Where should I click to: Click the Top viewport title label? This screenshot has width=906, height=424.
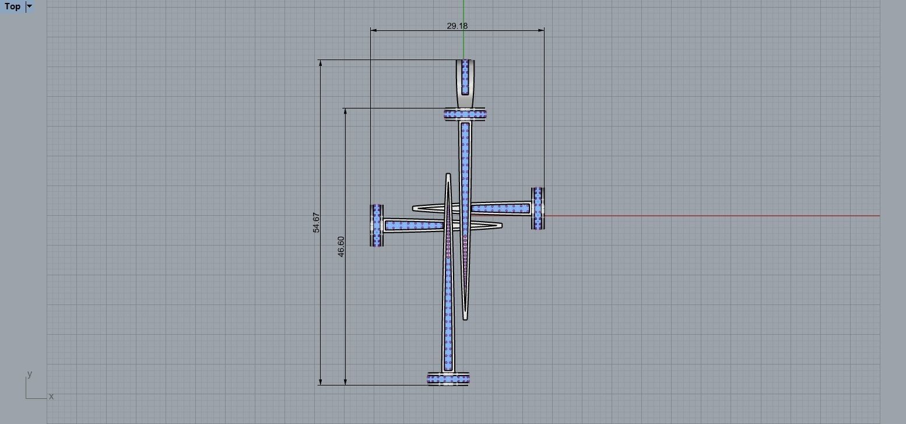click(x=12, y=6)
